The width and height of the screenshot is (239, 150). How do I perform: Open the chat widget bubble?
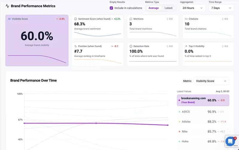230,141
